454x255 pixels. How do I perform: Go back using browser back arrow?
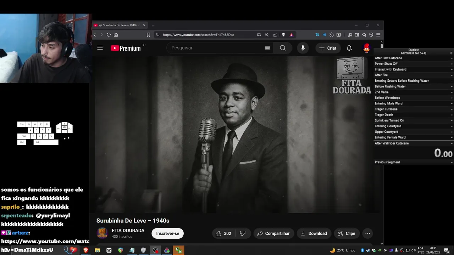(95, 35)
